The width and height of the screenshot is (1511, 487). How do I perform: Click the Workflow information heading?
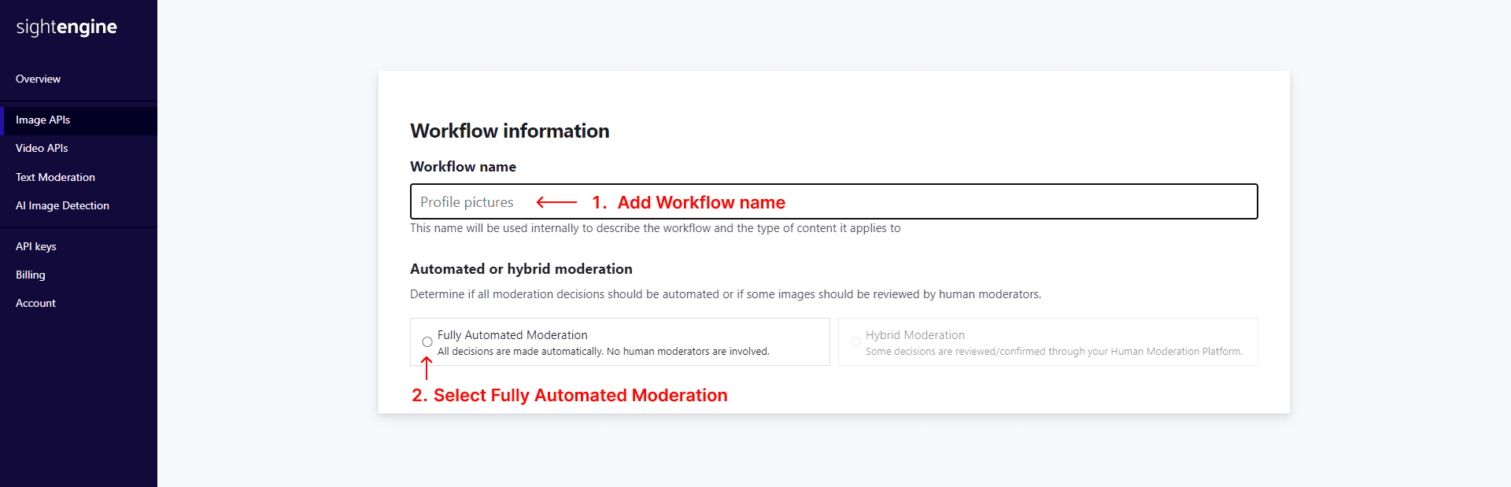pyautogui.click(x=509, y=131)
